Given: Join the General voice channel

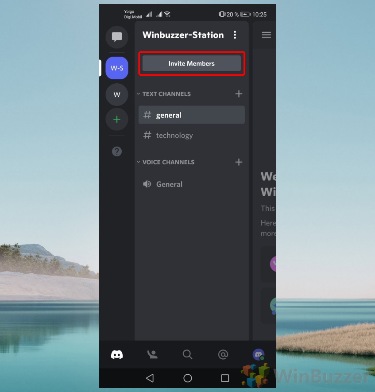Looking at the screenshot, I should tap(192, 184).
